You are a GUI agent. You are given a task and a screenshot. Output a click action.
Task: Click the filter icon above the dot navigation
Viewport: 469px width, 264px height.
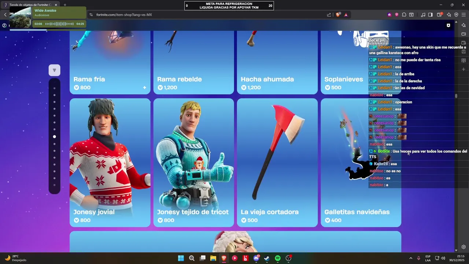(x=54, y=70)
